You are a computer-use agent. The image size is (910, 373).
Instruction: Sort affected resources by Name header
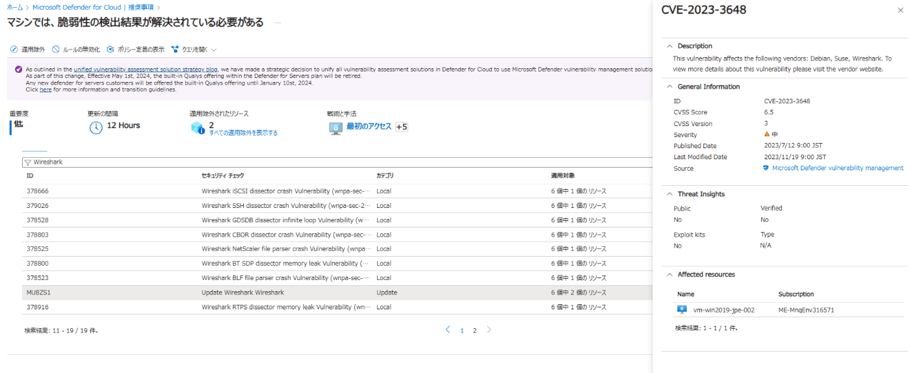[686, 294]
